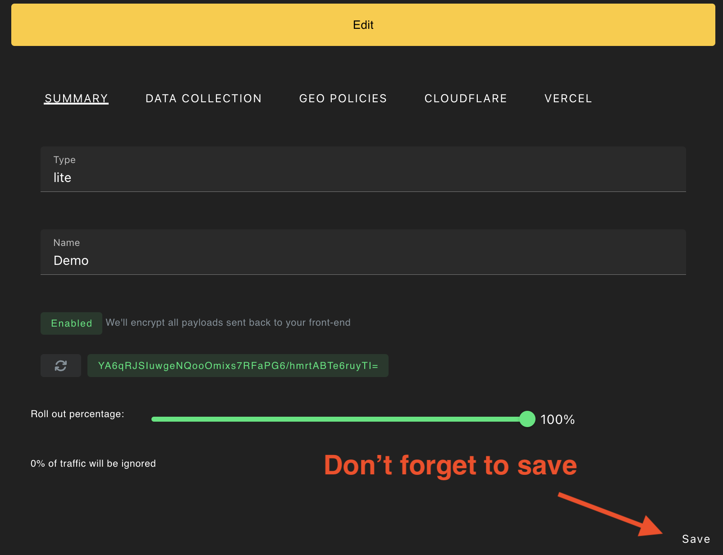Click the payload encryption description text
The image size is (723, 555).
(x=228, y=323)
